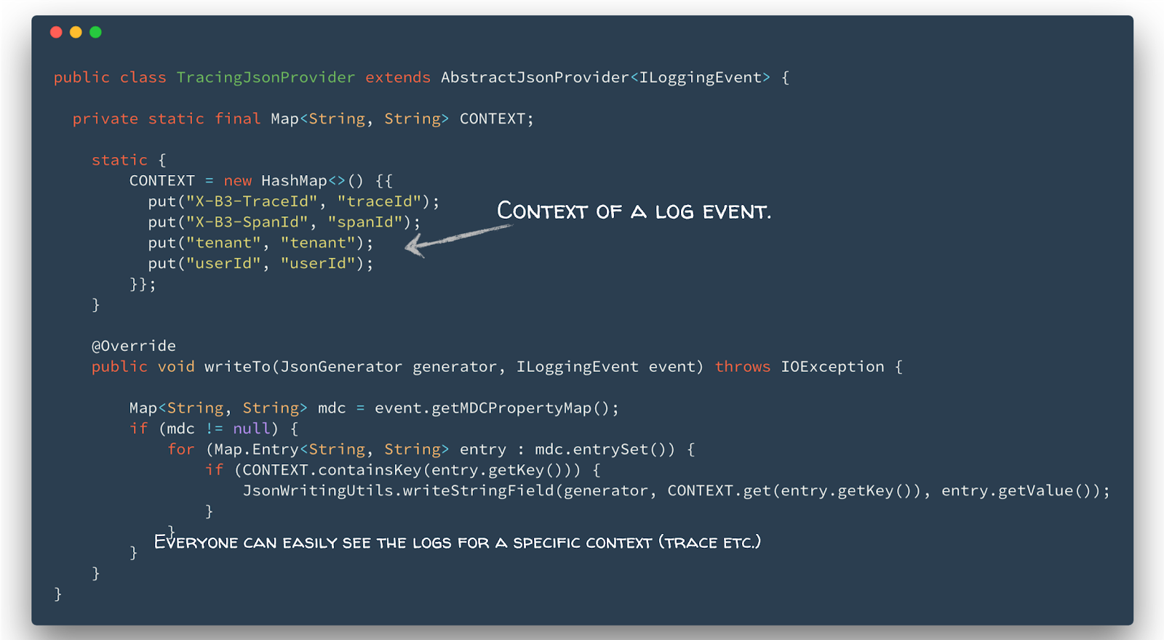1164x640 pixels.
Task: Click mdc.entrySet() in the for loop
Action: pyautogui.click(x=605, y=450)
